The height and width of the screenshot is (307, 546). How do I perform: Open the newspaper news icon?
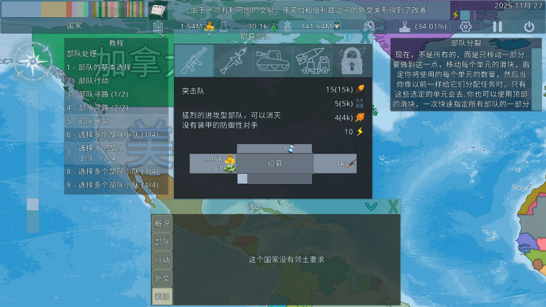click(158, 10)
